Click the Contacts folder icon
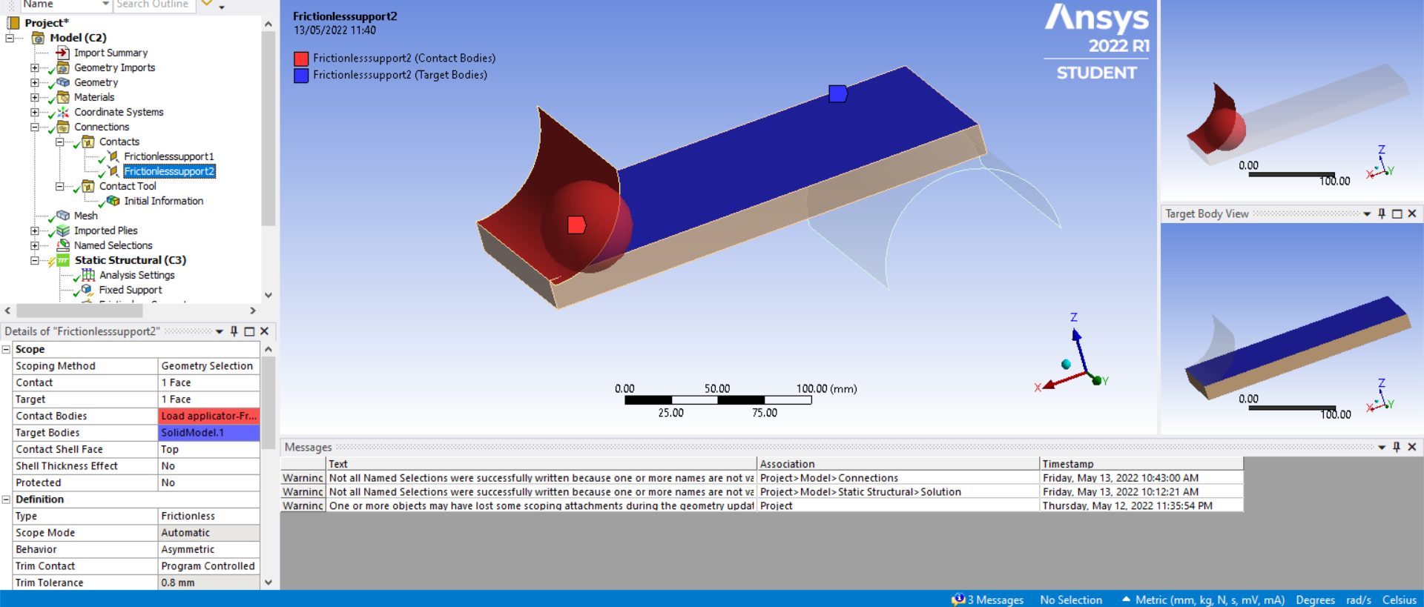Screen dimensions: 1424x607 (x=88, y=142)
